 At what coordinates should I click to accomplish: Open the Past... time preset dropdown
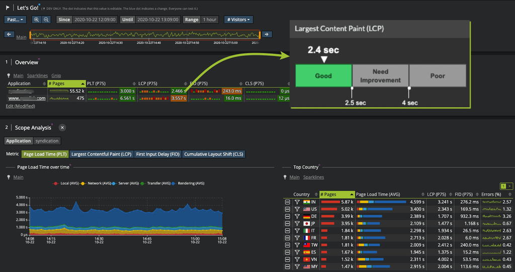pyautogui.click(x=15, y=20)
